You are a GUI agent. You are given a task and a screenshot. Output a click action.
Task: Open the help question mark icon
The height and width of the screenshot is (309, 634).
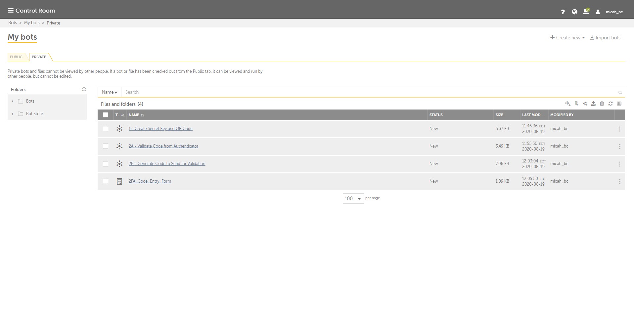tap(563, 12)
